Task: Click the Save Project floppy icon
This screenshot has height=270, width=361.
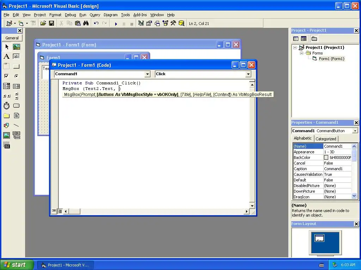Action: point(51,24)
